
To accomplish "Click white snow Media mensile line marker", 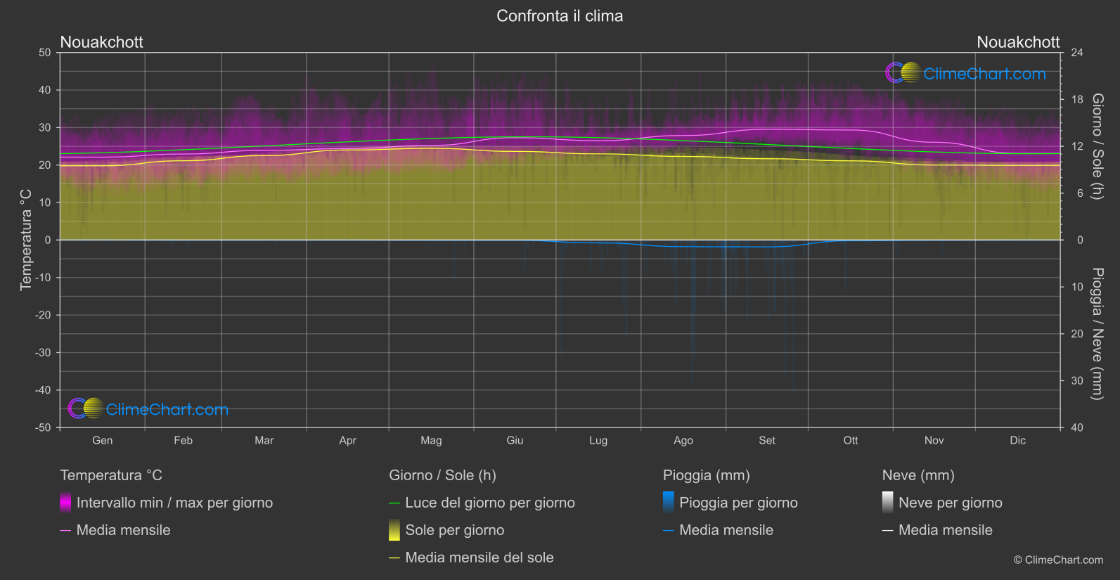I will (x=888, y=531).
